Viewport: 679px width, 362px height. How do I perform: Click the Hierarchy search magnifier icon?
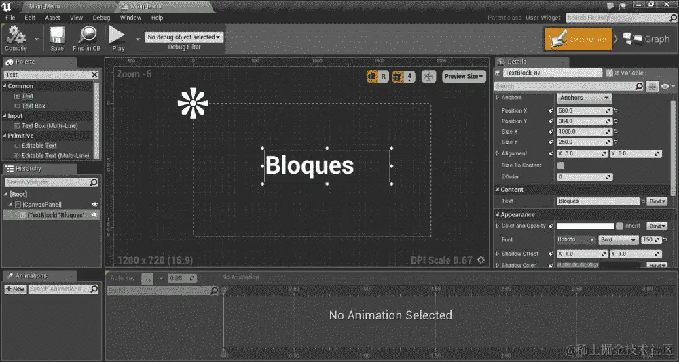point(94,182)
